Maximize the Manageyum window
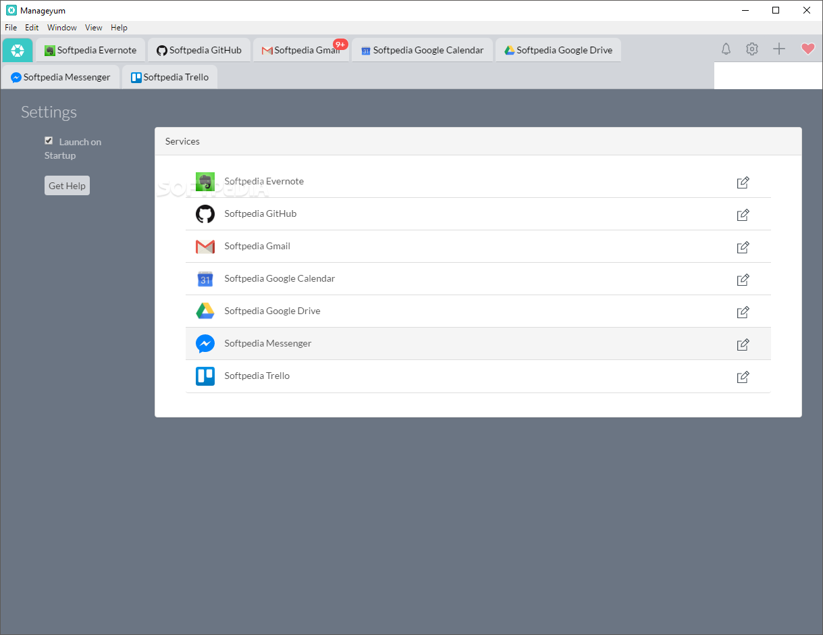Image resolution: width=823 pixels, height=635 pixels. [x=776, y=10]
